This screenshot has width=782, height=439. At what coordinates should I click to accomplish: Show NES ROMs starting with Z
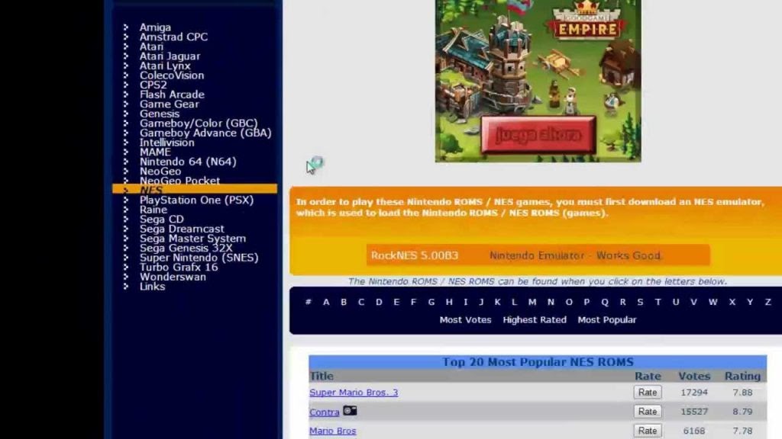[x=768, y=302]
